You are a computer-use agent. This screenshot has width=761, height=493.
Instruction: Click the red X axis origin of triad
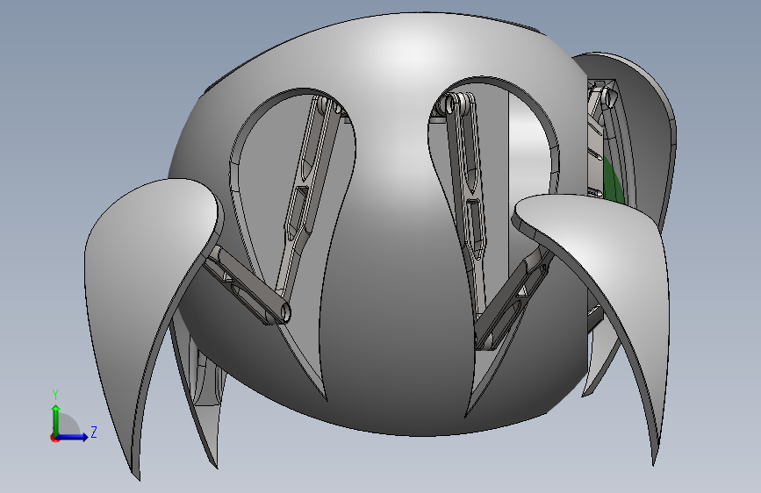tap(54, 438)
